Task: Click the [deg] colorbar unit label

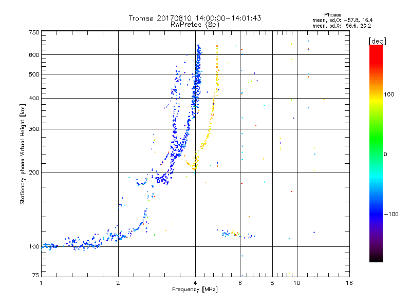Action: (377, 41)
